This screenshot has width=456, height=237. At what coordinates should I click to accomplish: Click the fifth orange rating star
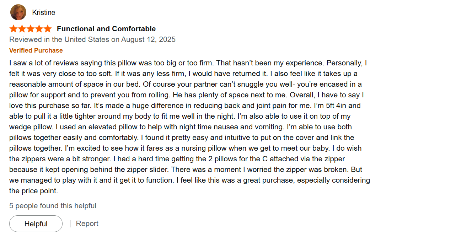(x=48, y=29)
